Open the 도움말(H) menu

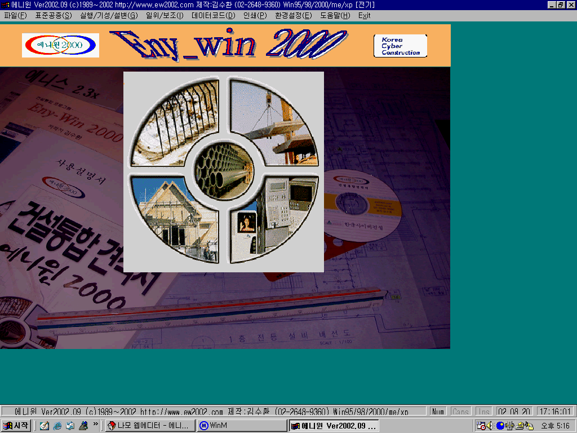pyautogui.click(x=335, y=15)
